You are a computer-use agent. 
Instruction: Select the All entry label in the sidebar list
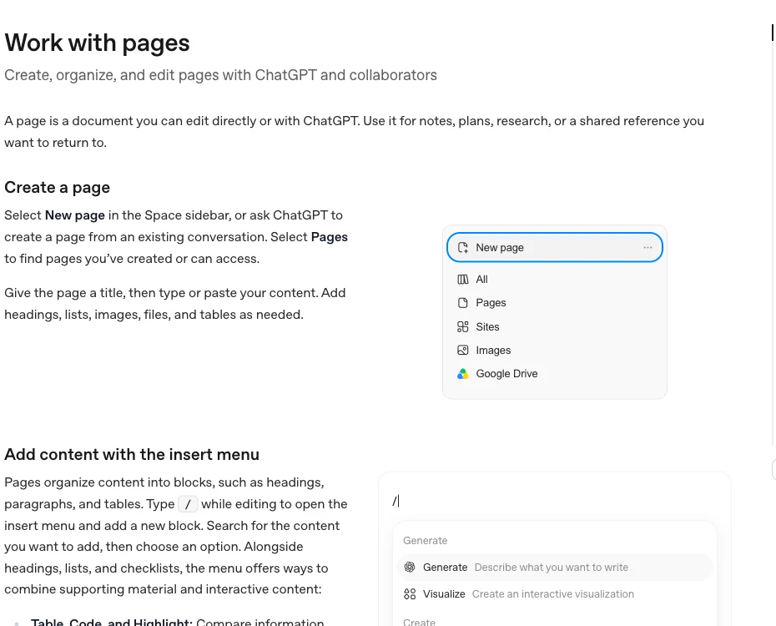click(x=481, y=280)
